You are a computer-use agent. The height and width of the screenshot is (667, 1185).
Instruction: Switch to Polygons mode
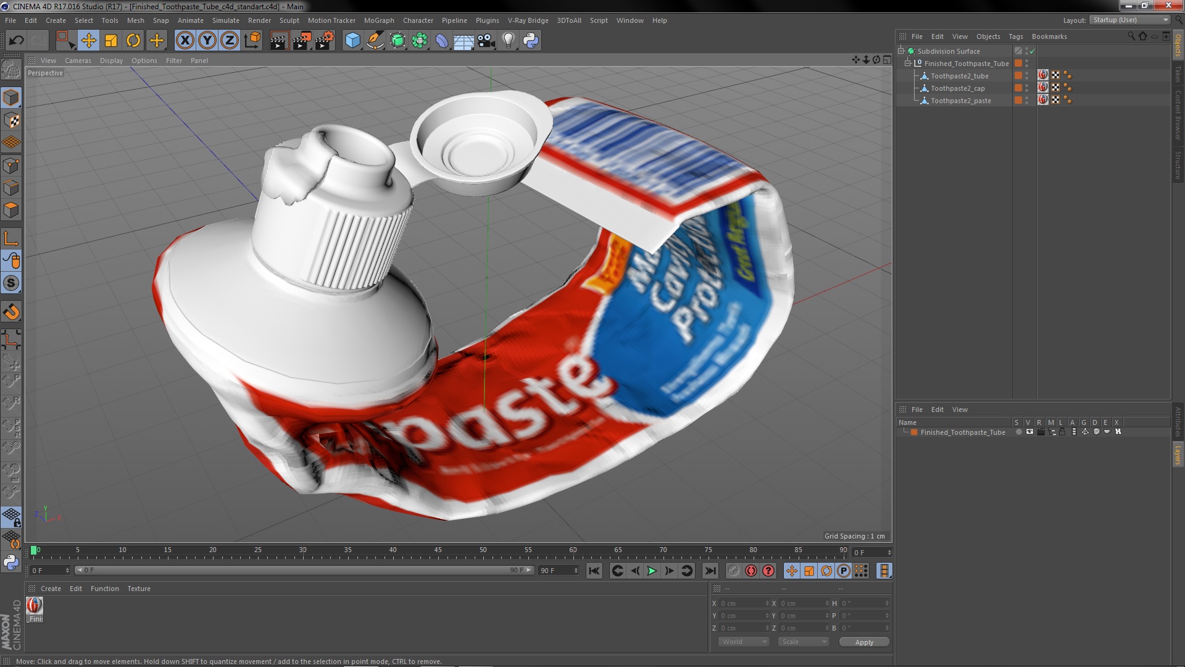(11, 210)
